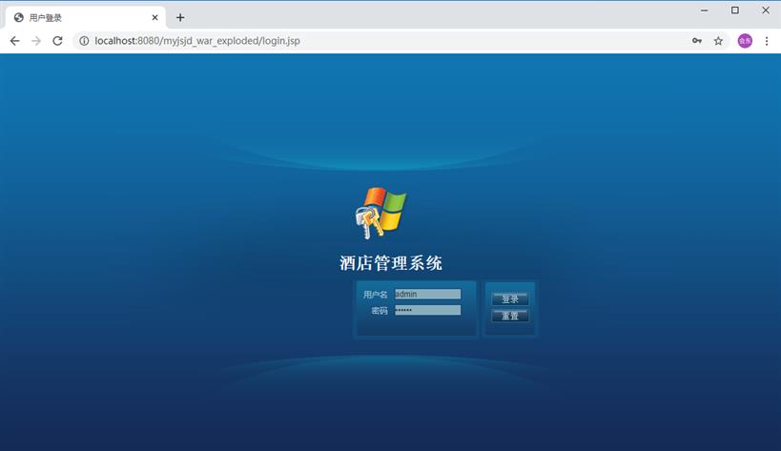Viewport: 781px width, 451px height.
Task: Click the 登录 login button
Action: 510,299
